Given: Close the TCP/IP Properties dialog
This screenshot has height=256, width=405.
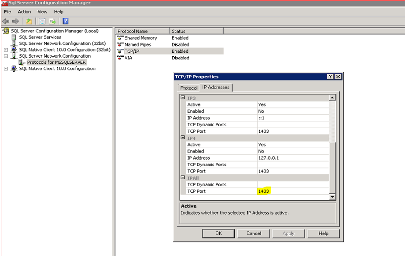Looking at the screenshot, I should 338,77.
